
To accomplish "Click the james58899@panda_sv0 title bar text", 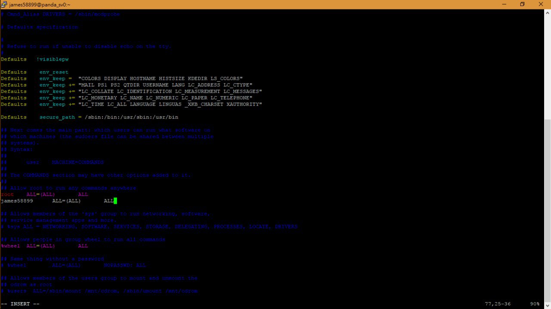I will click(40, 4).
